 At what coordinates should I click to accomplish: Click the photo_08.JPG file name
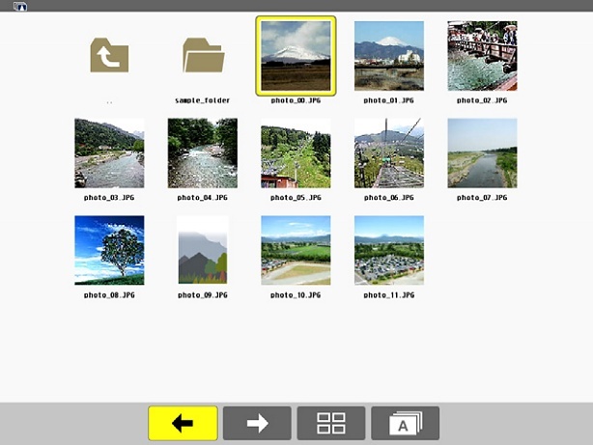tap(109, 295)
